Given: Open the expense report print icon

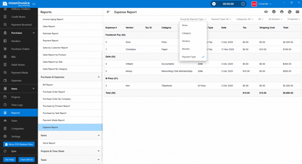Looking at the screenshot, I should tap(282, 12).
